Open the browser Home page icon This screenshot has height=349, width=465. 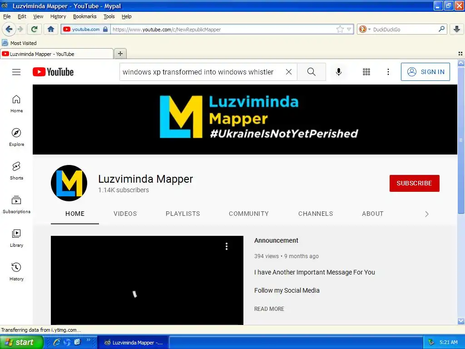(51, 29)
